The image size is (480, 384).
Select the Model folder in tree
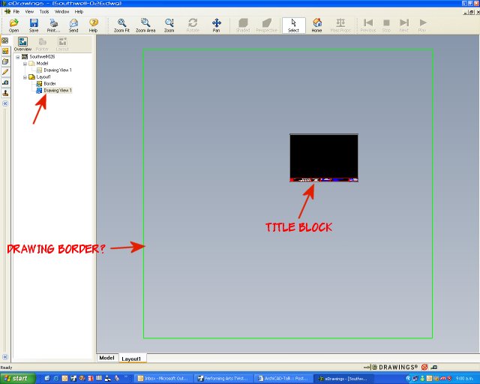click(42, 64)
